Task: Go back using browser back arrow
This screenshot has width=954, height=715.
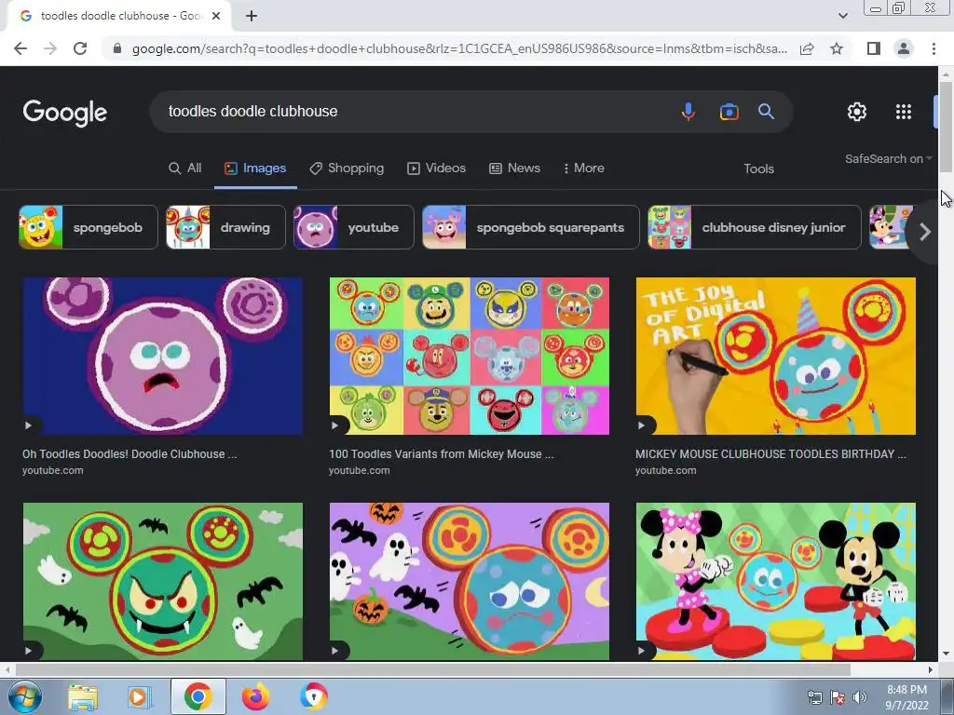Action: click(20, 48)
